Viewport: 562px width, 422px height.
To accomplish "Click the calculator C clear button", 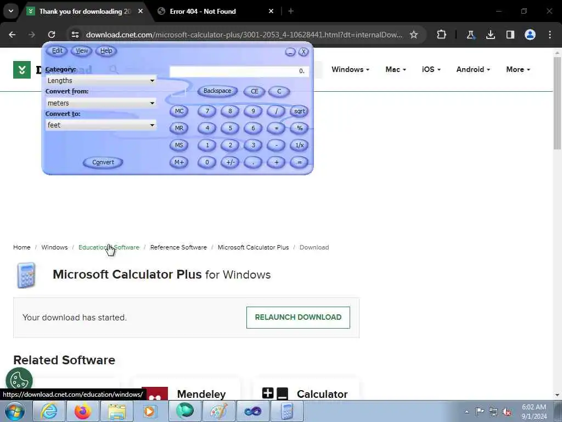I will tap(279, 91).
